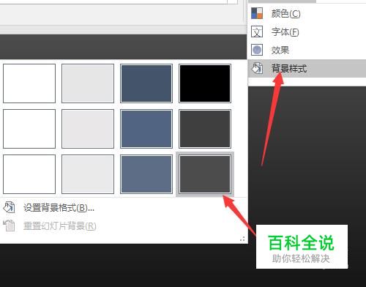Screen dimensions: 366x287
Task: Click the colors palette icon beside 颜色(C)
Action: point(257,13)
